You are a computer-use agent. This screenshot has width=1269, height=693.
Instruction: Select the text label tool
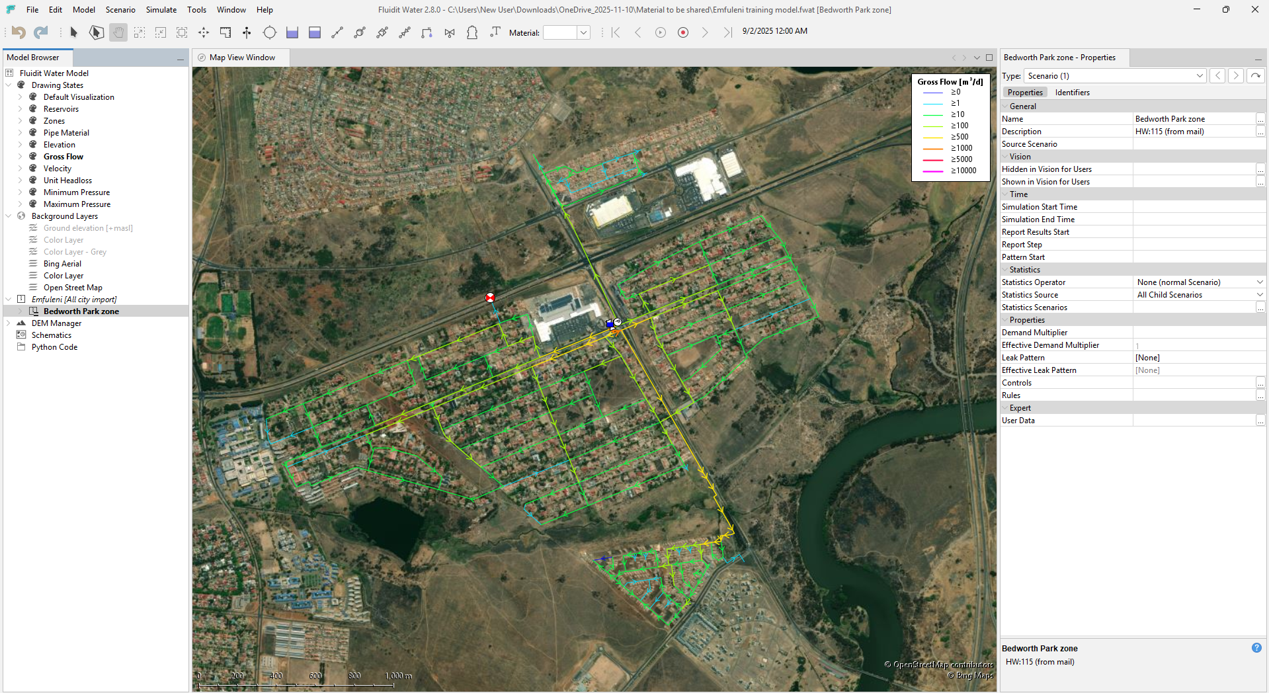(x=495, y=32)
